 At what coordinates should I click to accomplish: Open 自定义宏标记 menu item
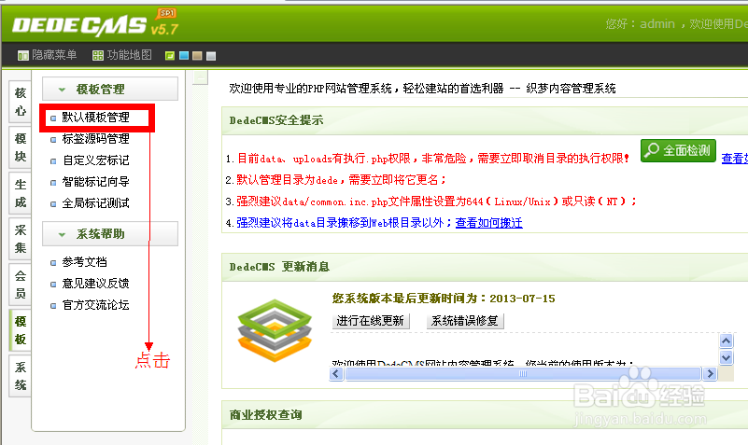point(95,160)
